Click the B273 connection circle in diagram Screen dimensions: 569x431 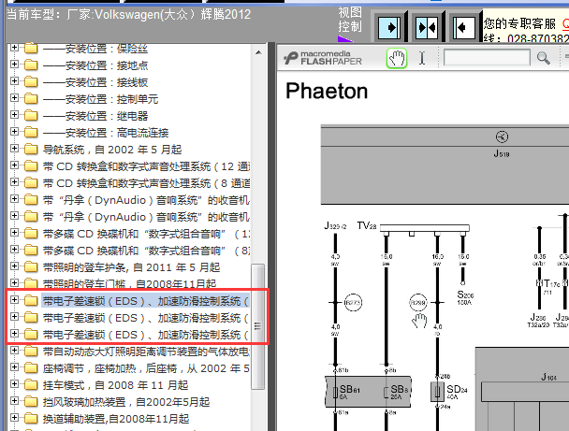click(353, 302)
